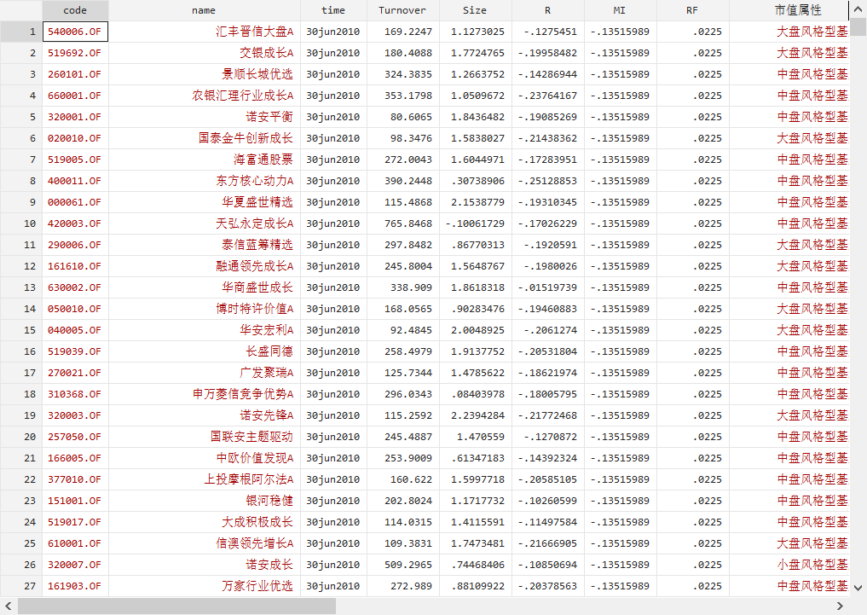Select the 市值属性 column header
867x615 pixels.
click(x=789, y=10)
